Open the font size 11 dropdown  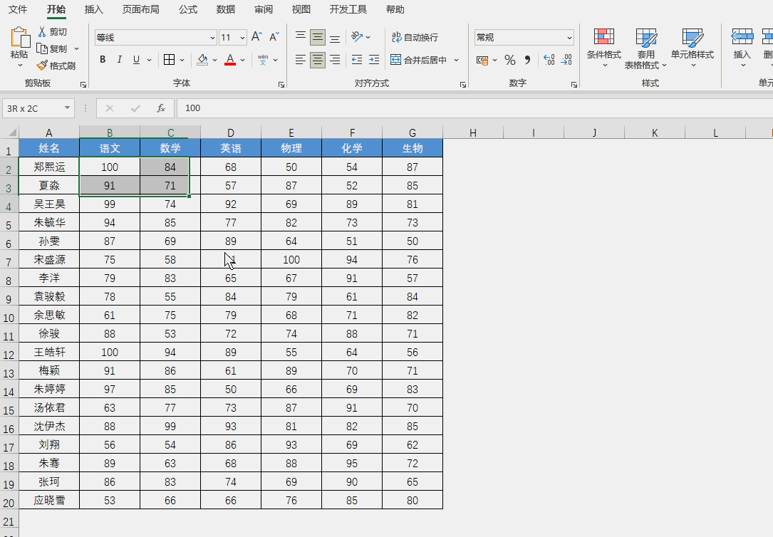[x=242, y=38]
